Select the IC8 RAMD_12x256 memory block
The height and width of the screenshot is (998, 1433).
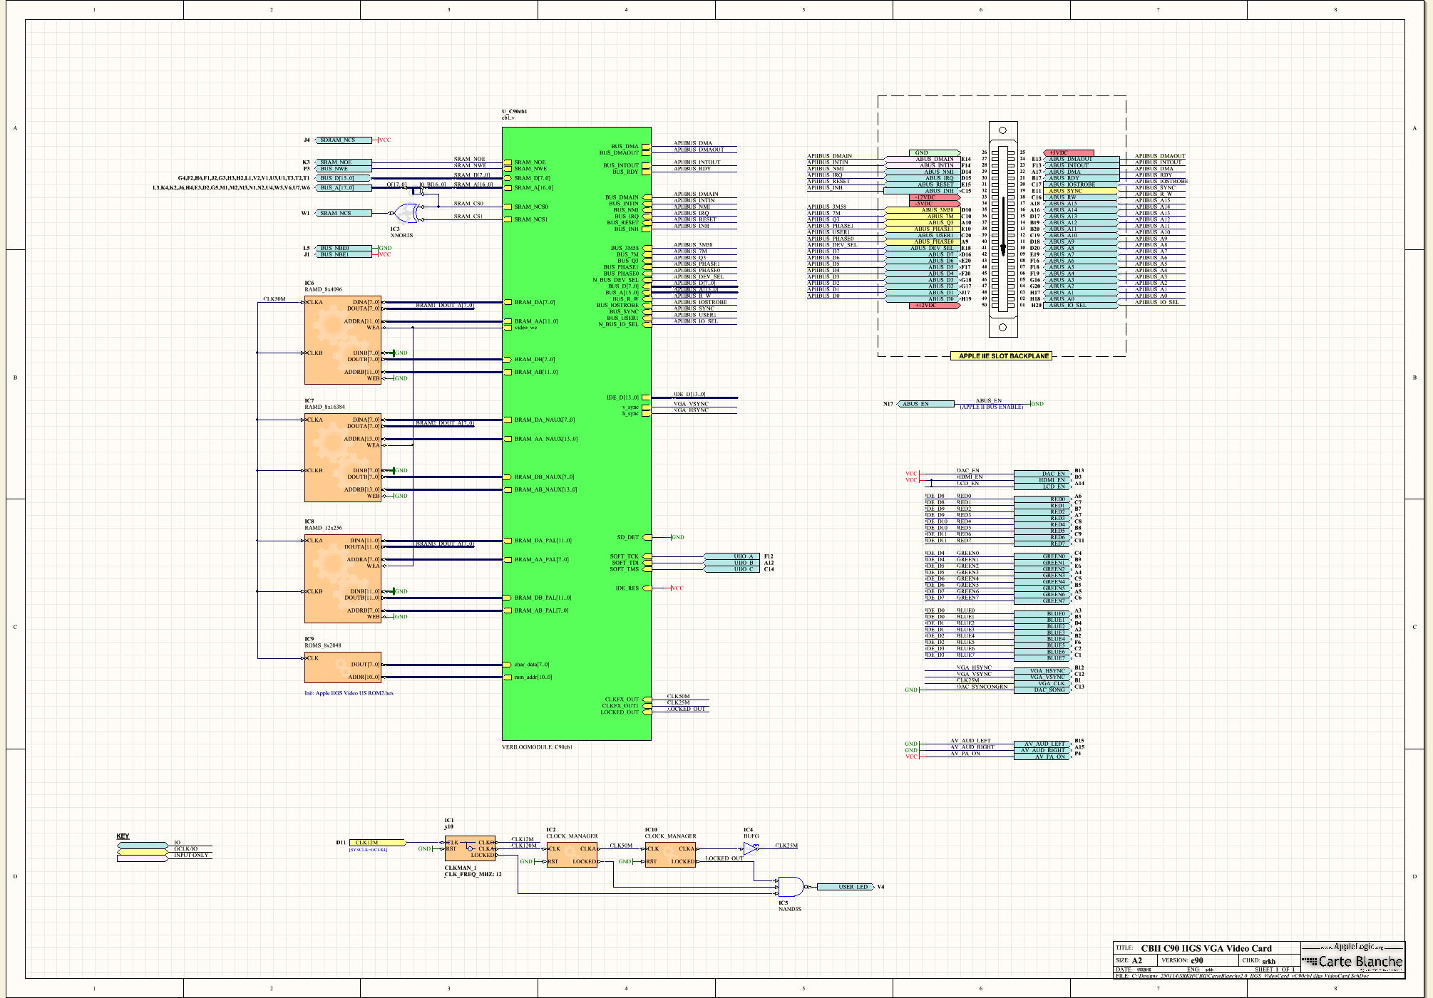point(343,578)
